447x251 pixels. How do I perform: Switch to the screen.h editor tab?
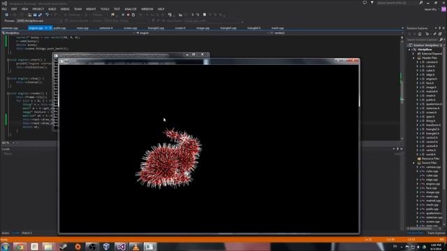(180, 28)
